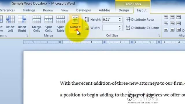
Task: Increase the Height value with up arrow
Action: coord(120,18)
